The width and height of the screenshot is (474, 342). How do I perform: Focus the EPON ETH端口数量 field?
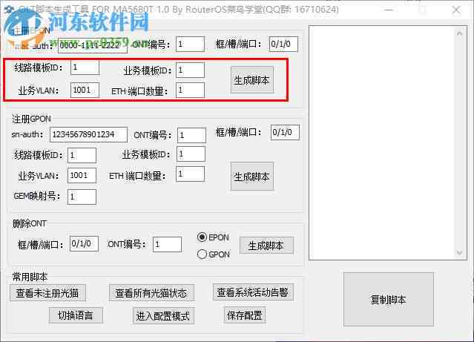[190, 90]
